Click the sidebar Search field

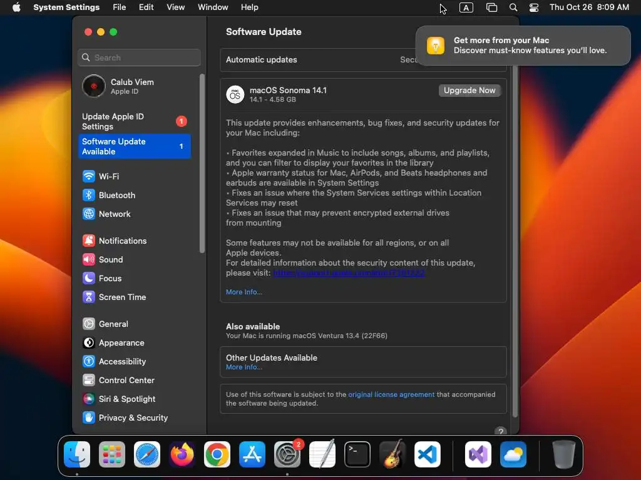[x=139, y=57]
